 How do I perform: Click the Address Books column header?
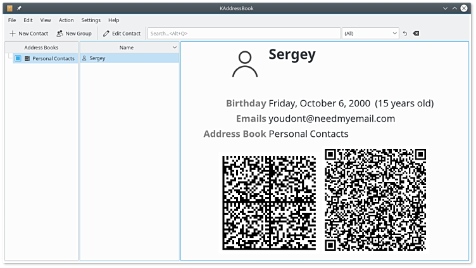41,48
